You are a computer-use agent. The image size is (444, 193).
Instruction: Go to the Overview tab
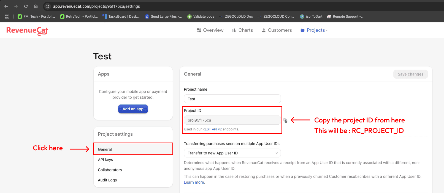(210, 30)
